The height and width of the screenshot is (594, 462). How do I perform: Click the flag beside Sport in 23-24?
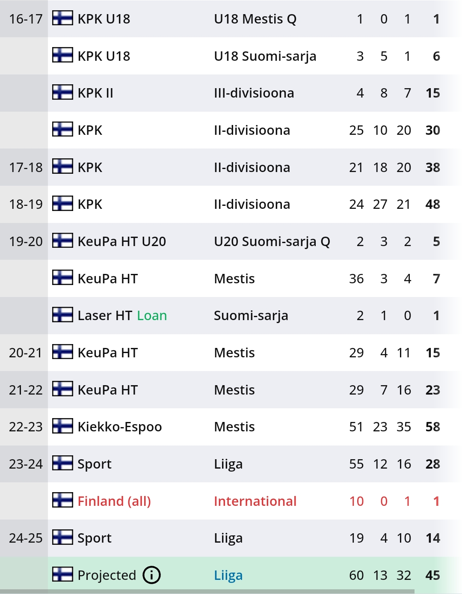pyautogui.click(x=62, y=464)
